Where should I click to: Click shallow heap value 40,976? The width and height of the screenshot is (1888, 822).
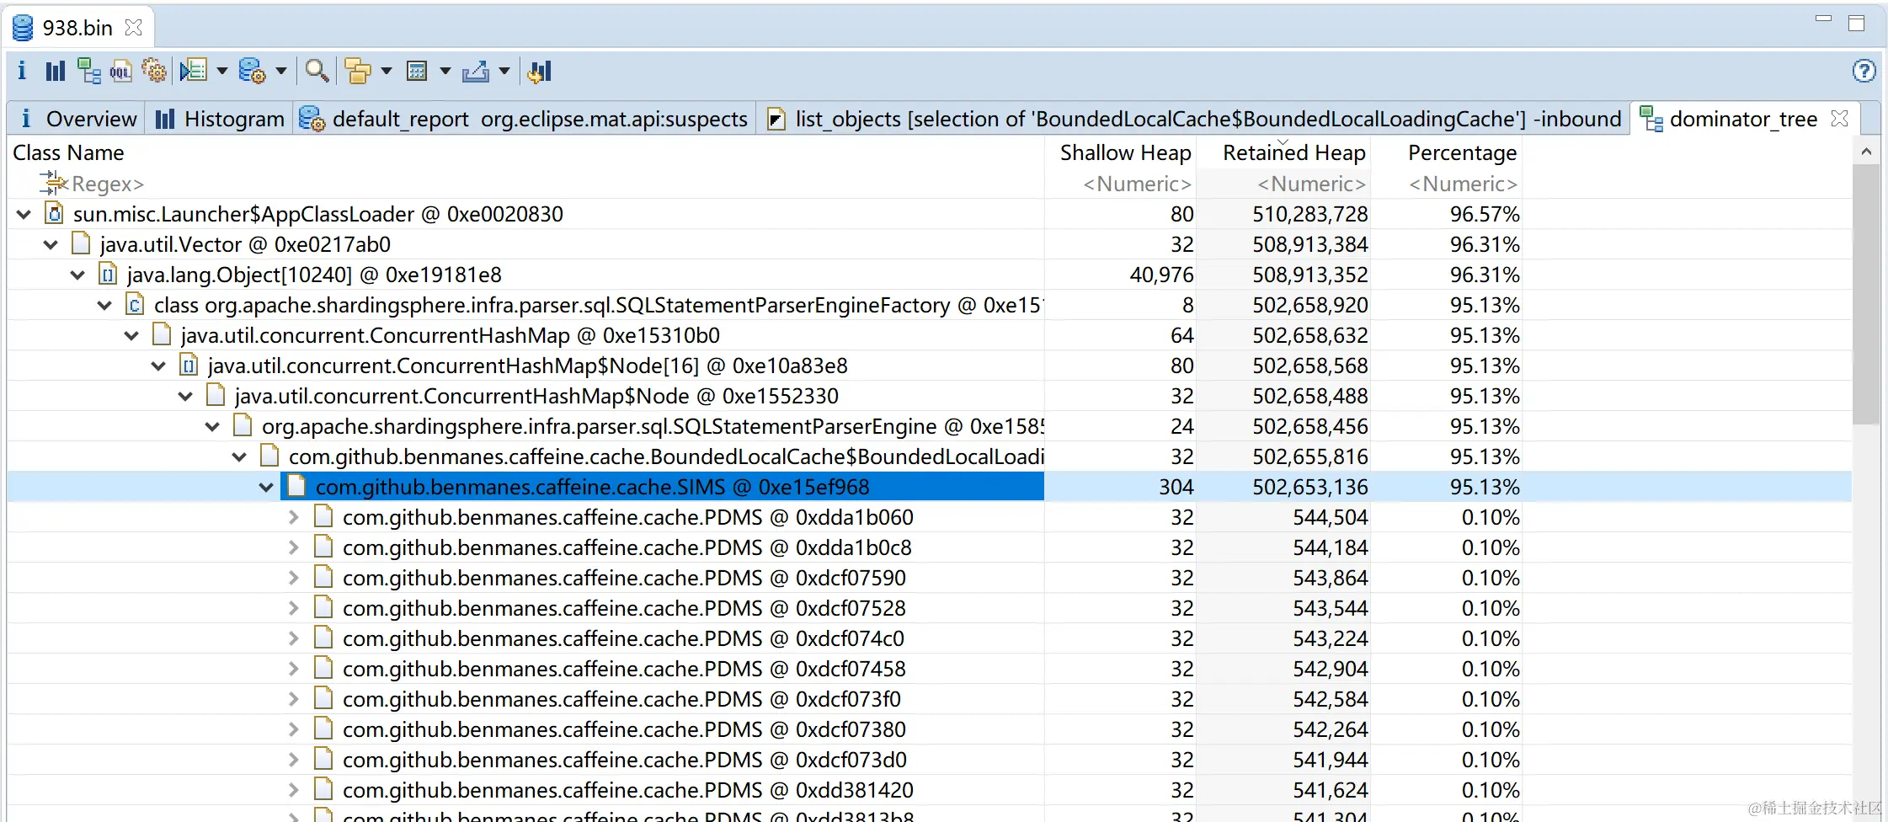[1161, 275]
